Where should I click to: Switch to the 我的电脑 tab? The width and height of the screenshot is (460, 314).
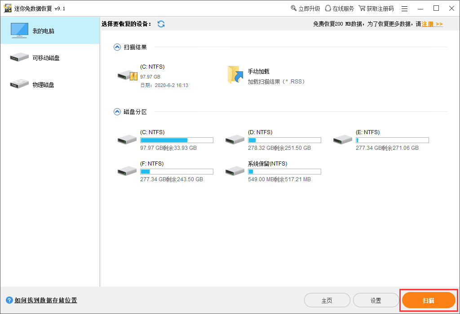pos(50,31)
